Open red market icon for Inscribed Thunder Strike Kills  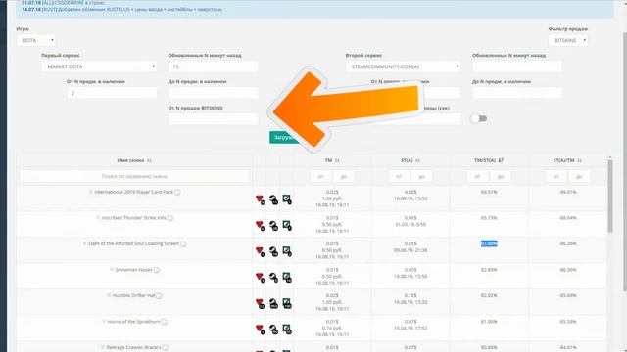[x=260, y=226]
